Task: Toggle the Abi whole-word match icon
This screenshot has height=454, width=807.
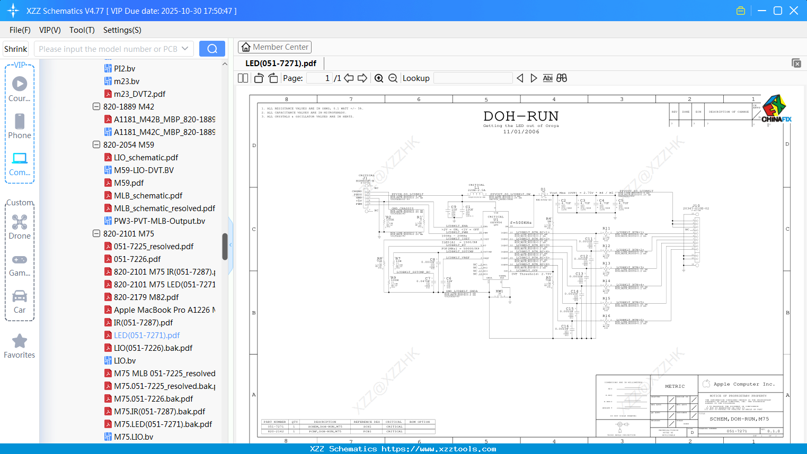Action: (x=547, y=78)
